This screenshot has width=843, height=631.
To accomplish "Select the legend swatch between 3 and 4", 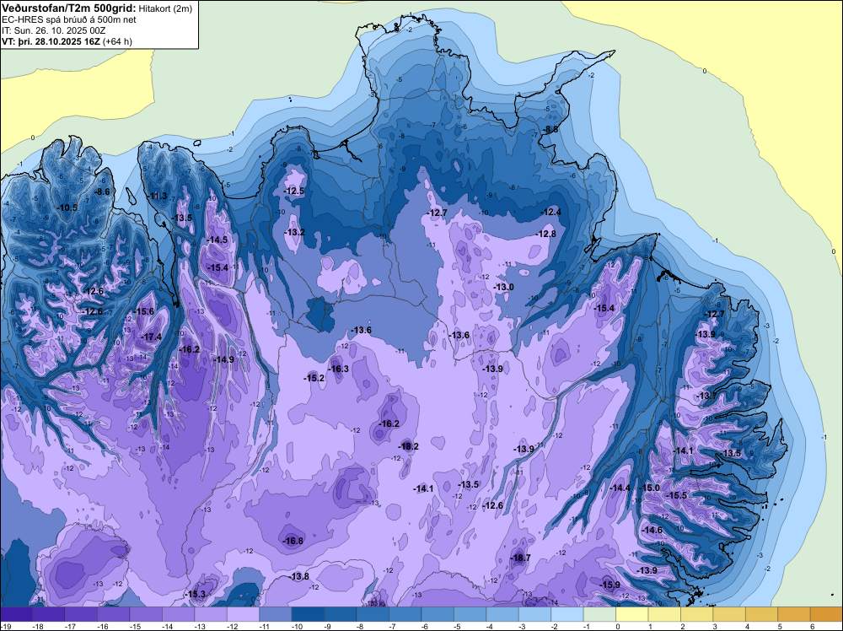I will point(729,614).
